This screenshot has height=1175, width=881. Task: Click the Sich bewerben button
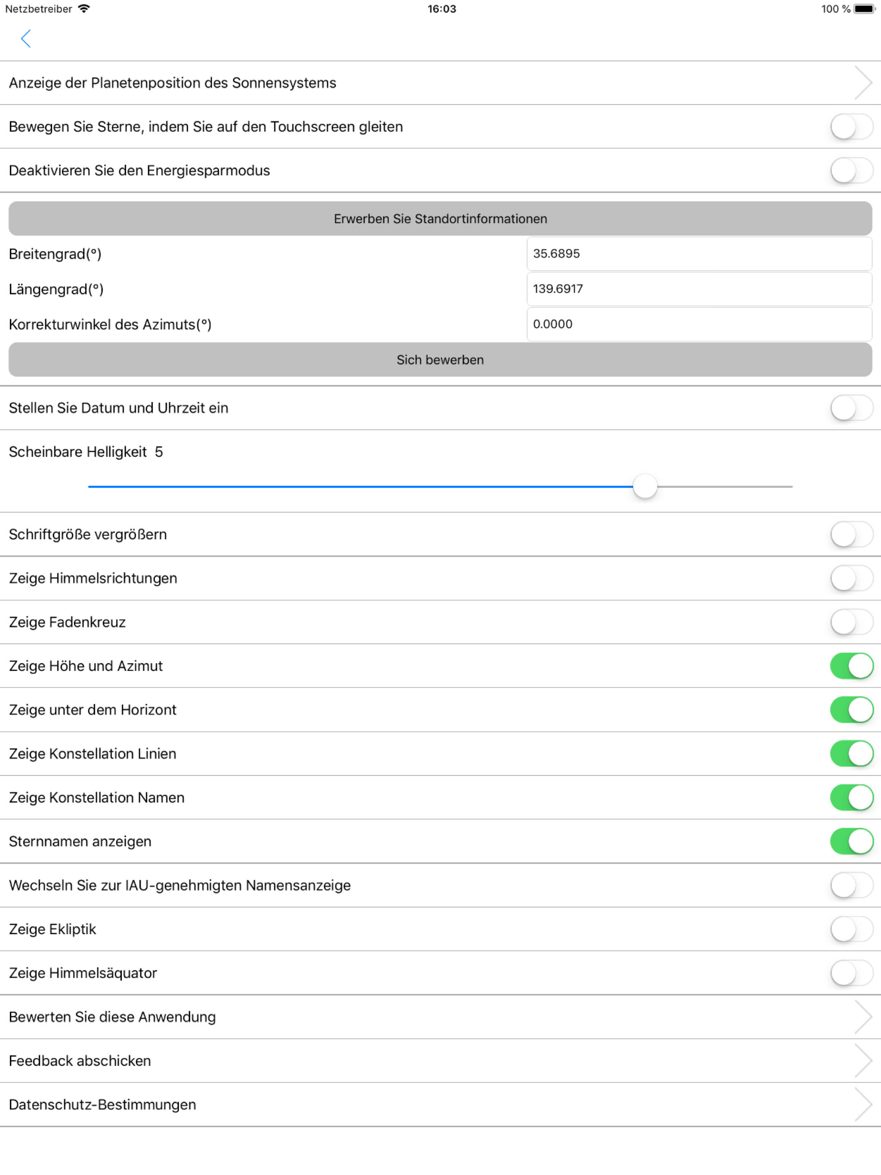(x=440, y=360)
